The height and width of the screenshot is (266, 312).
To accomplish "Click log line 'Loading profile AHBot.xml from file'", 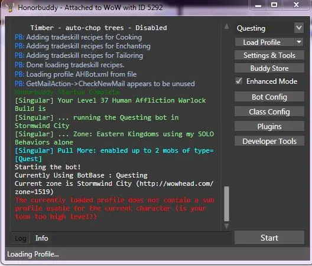I will [82, 74].
